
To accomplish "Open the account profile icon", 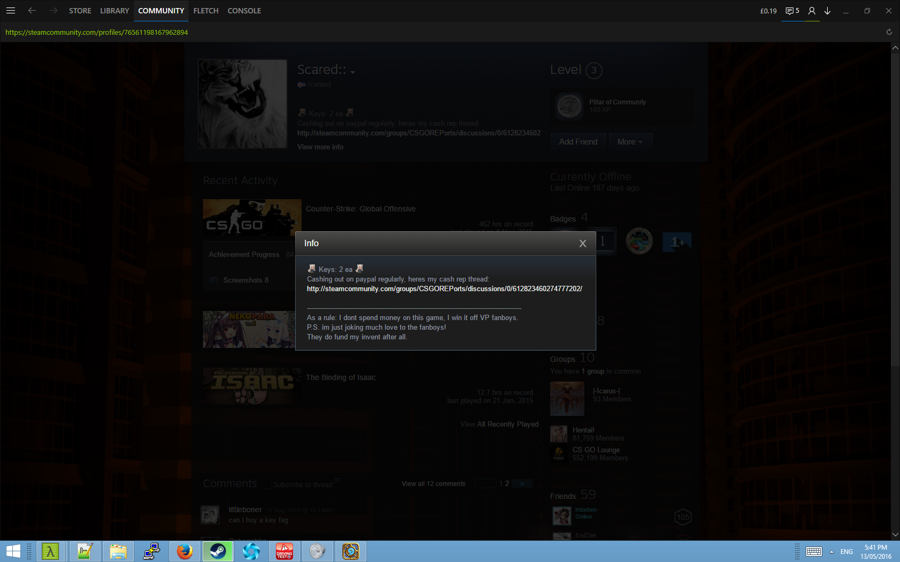I will coord(812,11).
